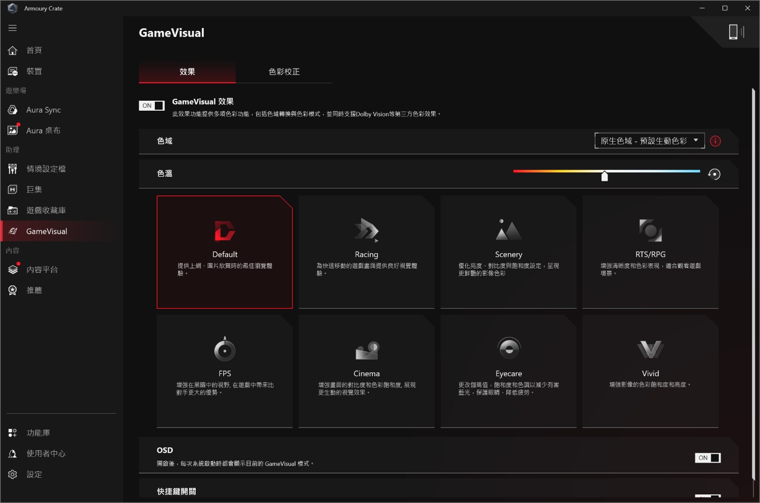Reset color temperature with the reset icon
The image size is (760, 503).
pos(714,174)
